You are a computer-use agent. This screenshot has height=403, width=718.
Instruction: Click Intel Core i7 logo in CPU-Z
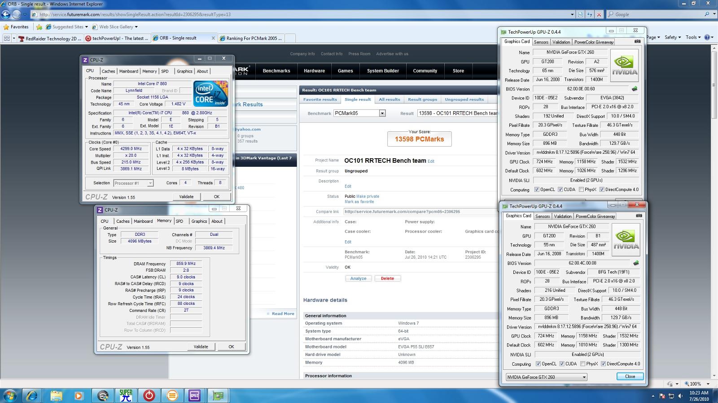point(210,93)
